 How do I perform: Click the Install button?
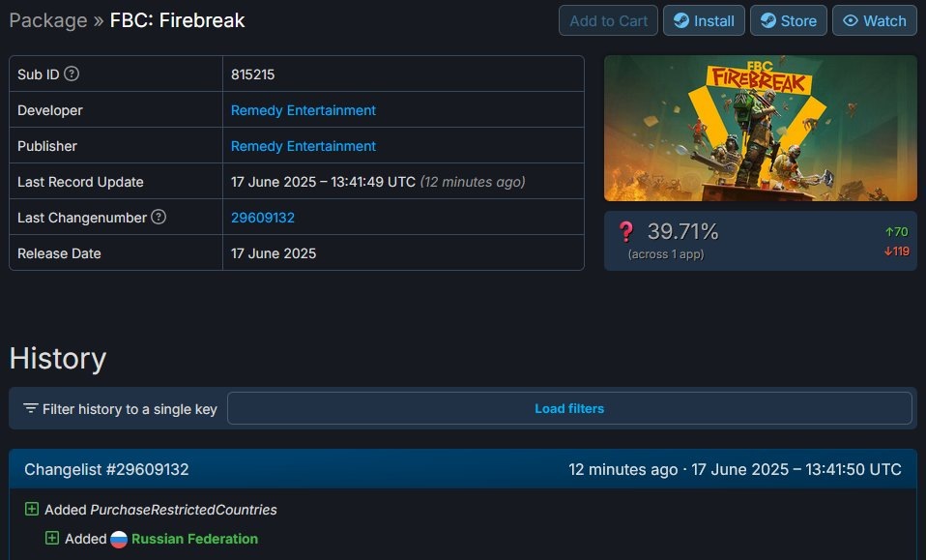point(704,20)
